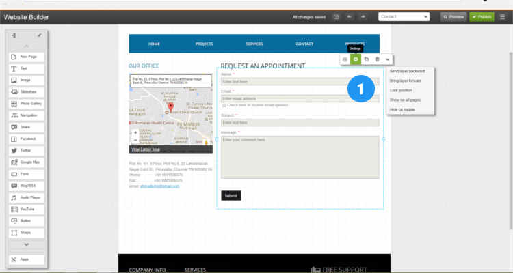Viewport: 513px width, 273px height.
Task: Click the duplicate icon on form toolbar
Action: point(367,59)
